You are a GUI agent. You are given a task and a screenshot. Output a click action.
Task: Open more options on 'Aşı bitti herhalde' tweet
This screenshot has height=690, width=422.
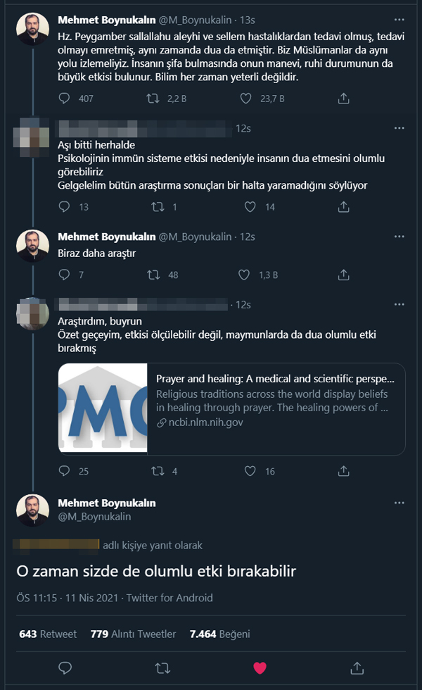click(399, 128)
